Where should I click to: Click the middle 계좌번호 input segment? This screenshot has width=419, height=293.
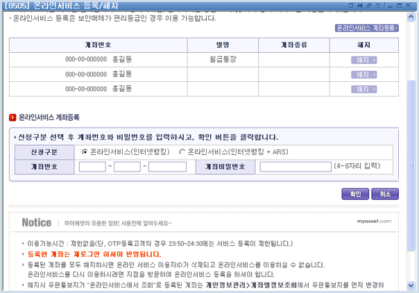pos(127,166)
